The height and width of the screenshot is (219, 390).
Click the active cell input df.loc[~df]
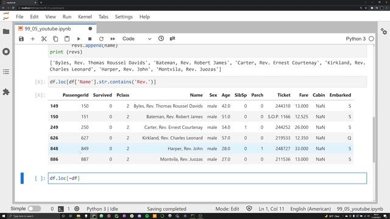(x=207, y=178)
